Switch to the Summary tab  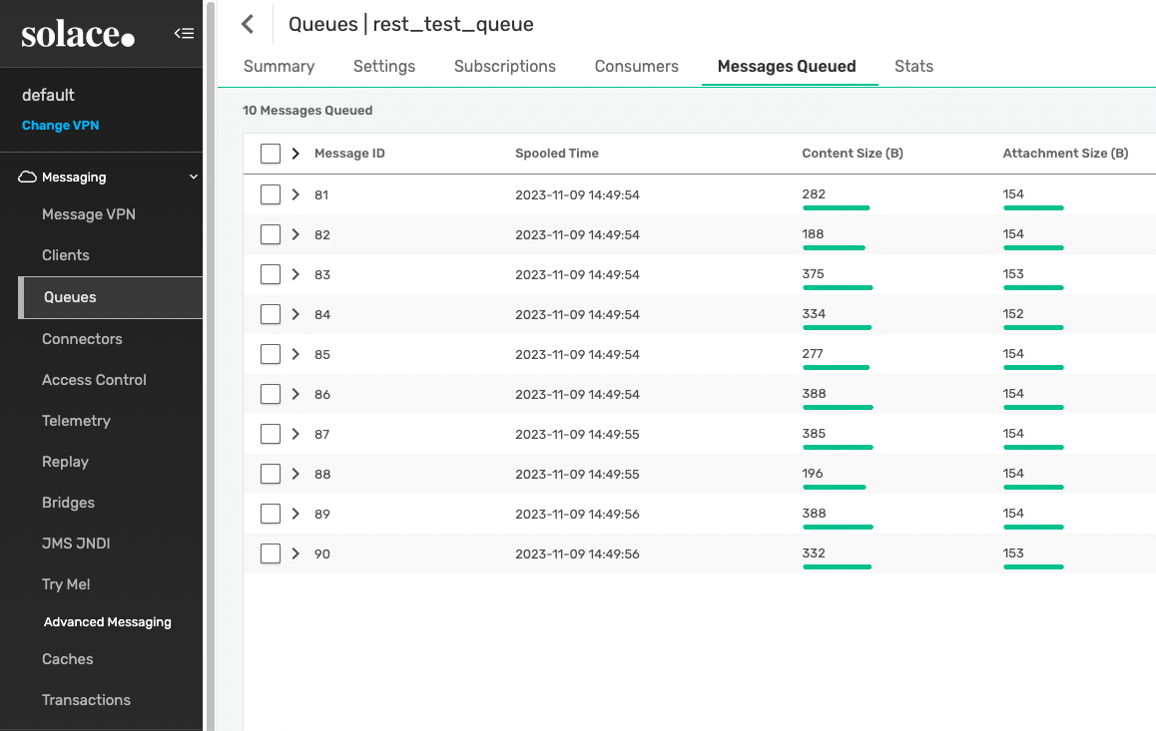279,66
